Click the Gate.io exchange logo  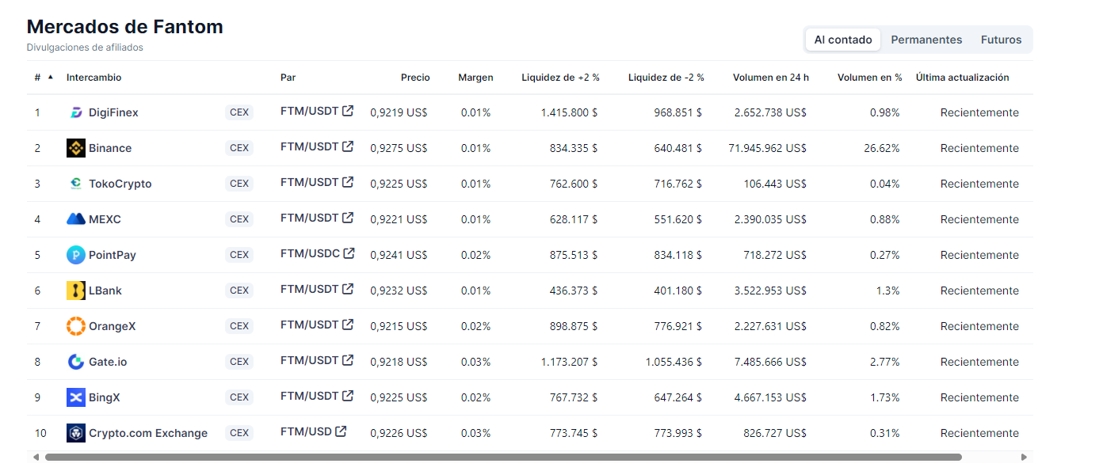pos(76,362)
